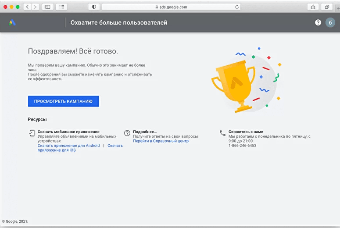The image size is (340, 228).
Task: Click the heading Поздравляем! Всё готово.
Action: pyautogui.click(x=73, y=51)
